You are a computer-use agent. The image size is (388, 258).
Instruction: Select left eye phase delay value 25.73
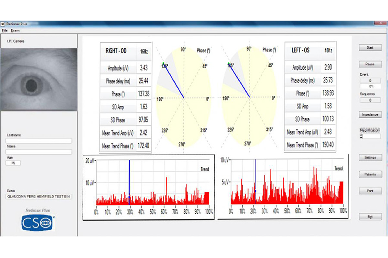tap(328, 80)
